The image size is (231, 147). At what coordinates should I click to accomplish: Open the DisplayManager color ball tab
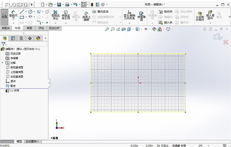pyautogui.click(x=38, y=38)
